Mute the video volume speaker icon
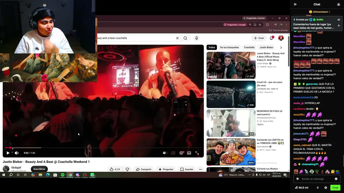The height and width of the screenshot is (193, 344). [x=17, y=153]
